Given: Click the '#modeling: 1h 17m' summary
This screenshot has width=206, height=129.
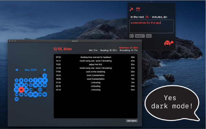Looking at the screenshot, I should 129,50.
